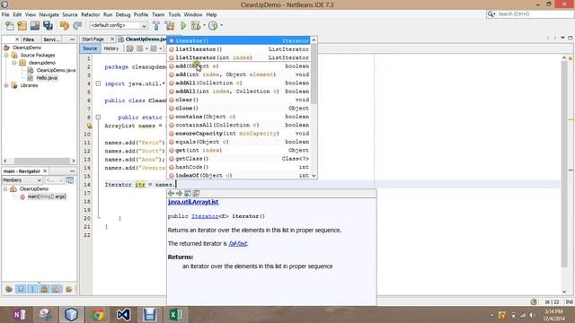Go back in the javadoc popup
Screen dimensions: 575x323
coord(171,194)
